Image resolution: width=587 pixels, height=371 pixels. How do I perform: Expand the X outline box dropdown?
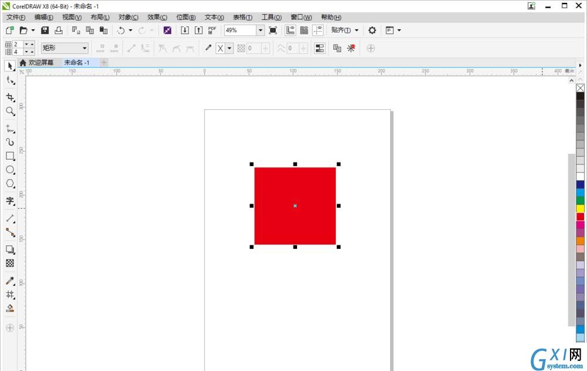pos(230,48)
